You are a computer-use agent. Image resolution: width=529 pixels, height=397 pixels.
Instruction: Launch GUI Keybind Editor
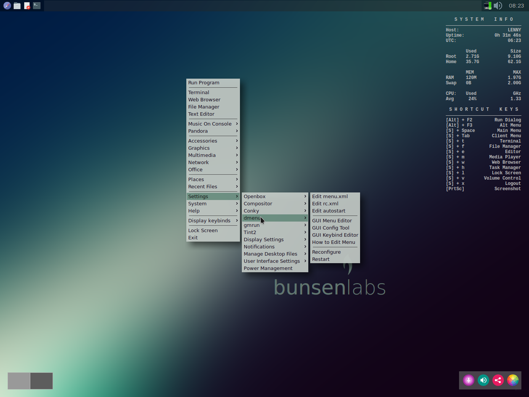click(x=335, y=235)
